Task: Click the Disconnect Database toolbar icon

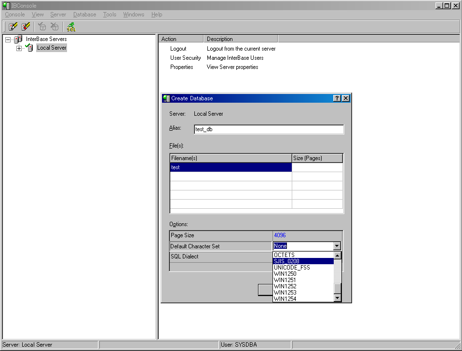Action: [x=55, y=27]
